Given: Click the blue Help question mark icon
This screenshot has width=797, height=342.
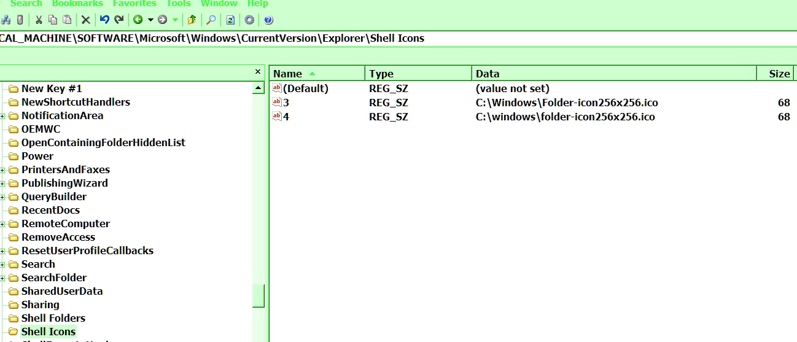Looking at the screenshot, I should click(268, 20).
